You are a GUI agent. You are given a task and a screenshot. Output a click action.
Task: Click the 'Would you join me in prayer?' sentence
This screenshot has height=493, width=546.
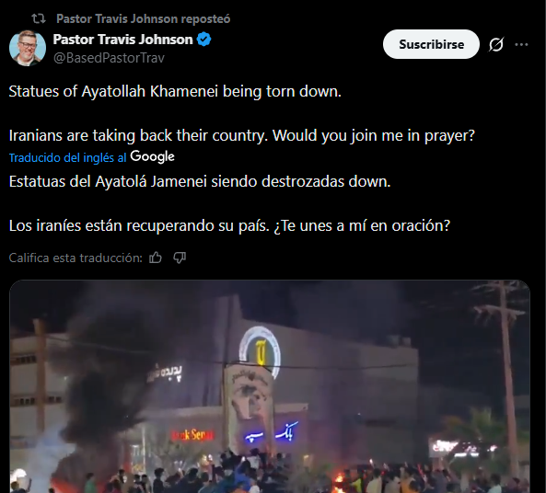tap(374, 135)
